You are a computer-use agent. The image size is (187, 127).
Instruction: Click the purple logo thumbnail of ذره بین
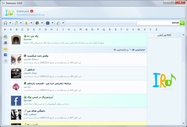[16, 87]
